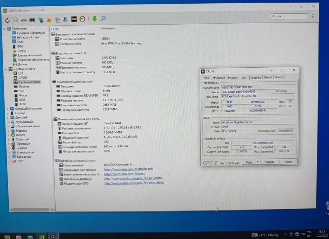Viewport: 329px width, 239px height.
Task: Expand the Дисплей tree node
Action: [x=8, y=118]
